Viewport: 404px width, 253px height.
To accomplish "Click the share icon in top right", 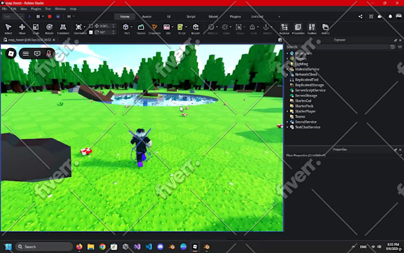I will (361, 17).
